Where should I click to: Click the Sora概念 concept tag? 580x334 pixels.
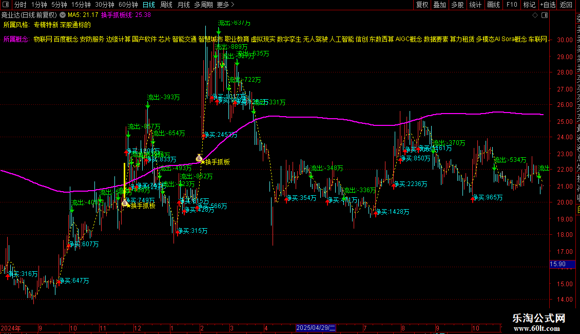point(514,39)
